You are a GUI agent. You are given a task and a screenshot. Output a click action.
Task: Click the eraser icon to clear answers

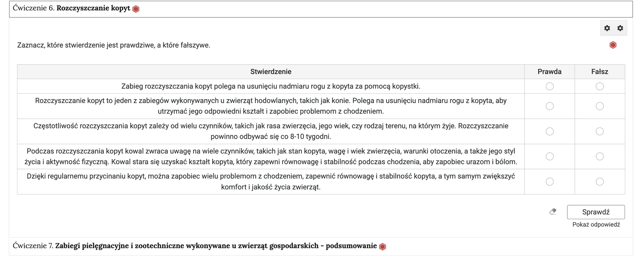click(x=552, y=211)
